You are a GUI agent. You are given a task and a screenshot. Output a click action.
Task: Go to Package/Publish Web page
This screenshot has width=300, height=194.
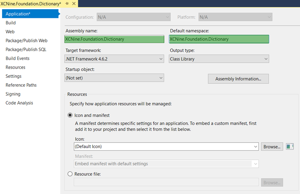click(26, 40)
